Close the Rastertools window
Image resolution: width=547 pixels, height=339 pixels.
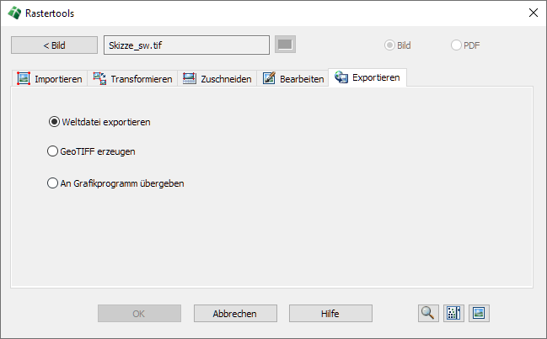(533, 13)
